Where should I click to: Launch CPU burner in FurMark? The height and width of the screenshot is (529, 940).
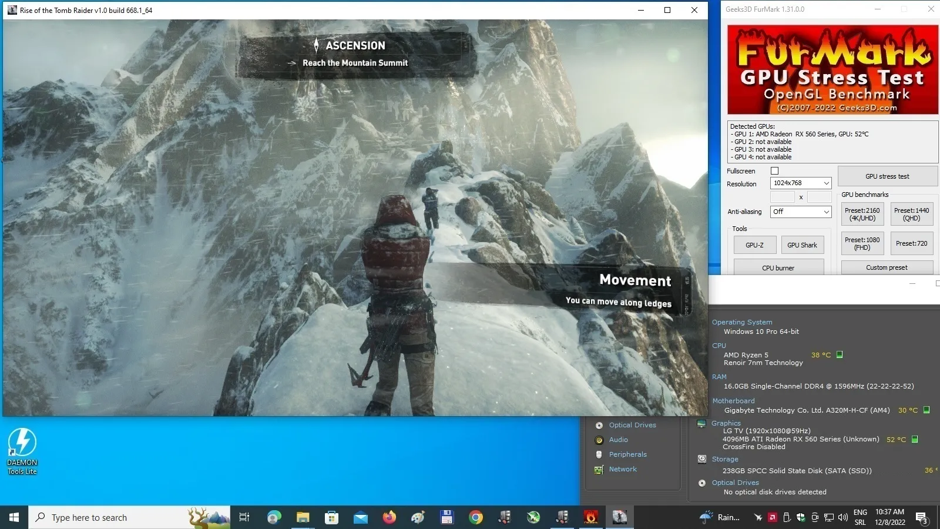point(778,267)
